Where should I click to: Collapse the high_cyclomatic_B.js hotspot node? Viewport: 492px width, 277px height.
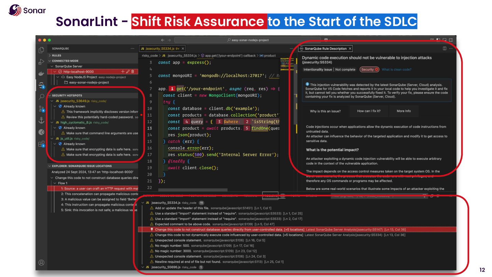52,122
